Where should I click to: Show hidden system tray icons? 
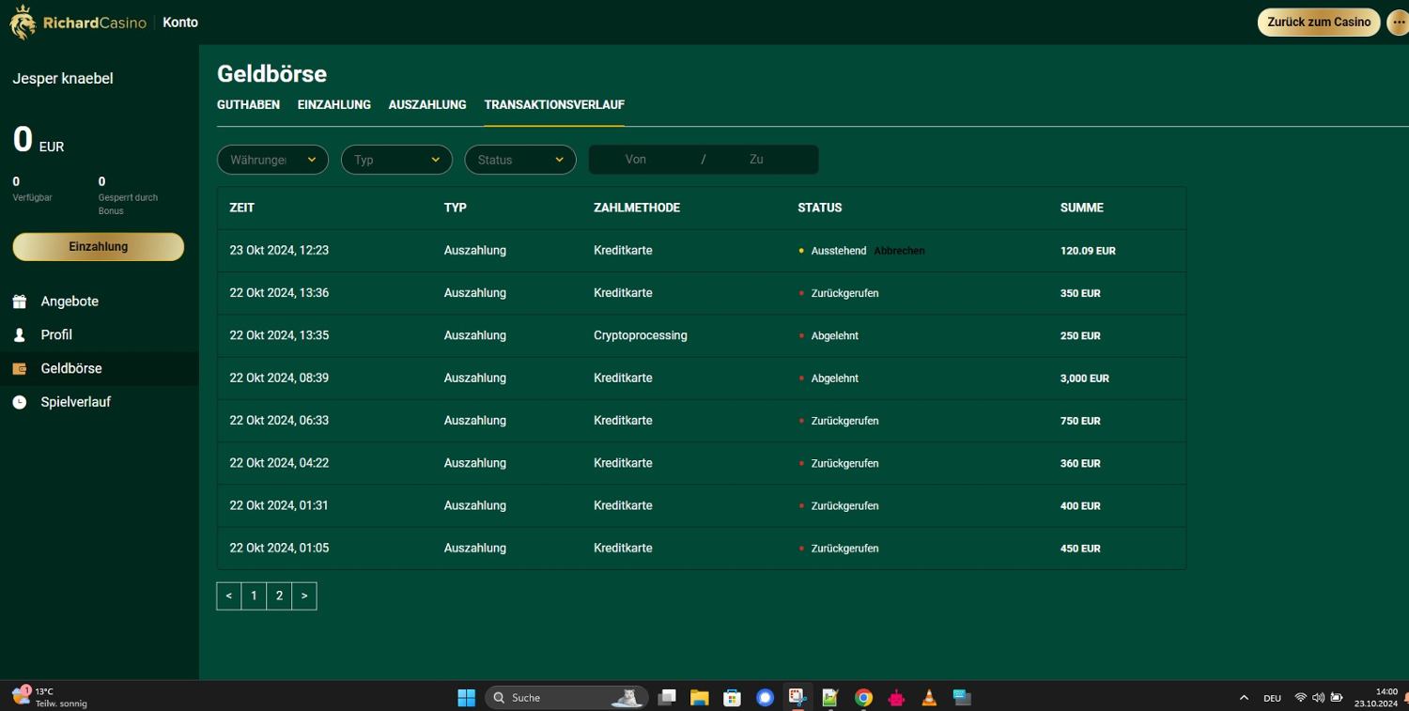1244,698
